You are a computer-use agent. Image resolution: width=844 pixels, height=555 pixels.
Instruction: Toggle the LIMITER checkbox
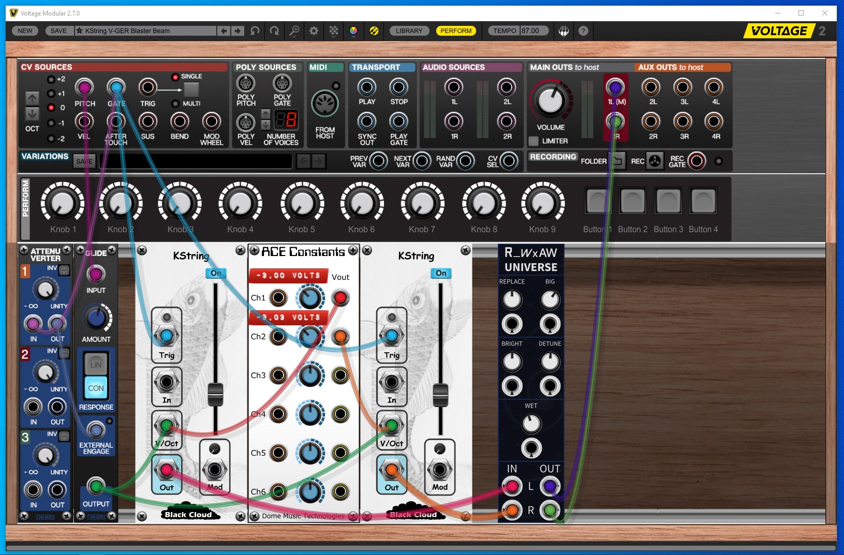[x=534, y=141]
